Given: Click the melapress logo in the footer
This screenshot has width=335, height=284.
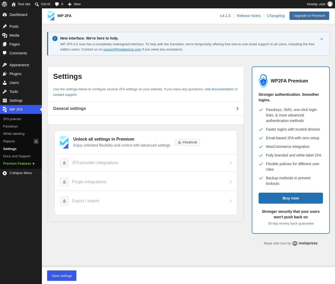Looking at the screenshot, I should pos(305,243).
